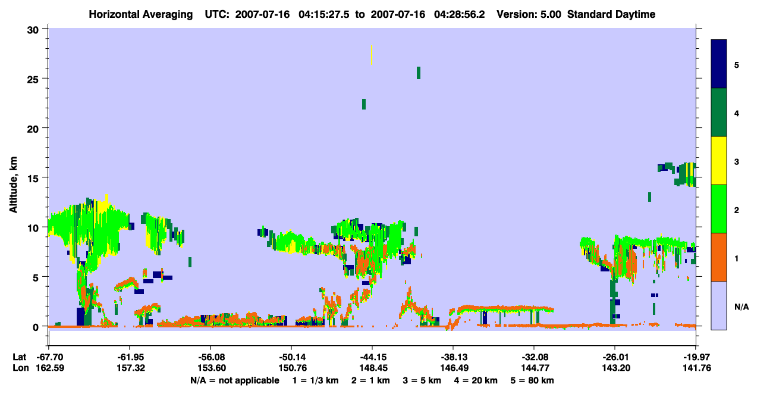
Task: Click the lavender N/A colorbar segment
Action: point(719,305)
